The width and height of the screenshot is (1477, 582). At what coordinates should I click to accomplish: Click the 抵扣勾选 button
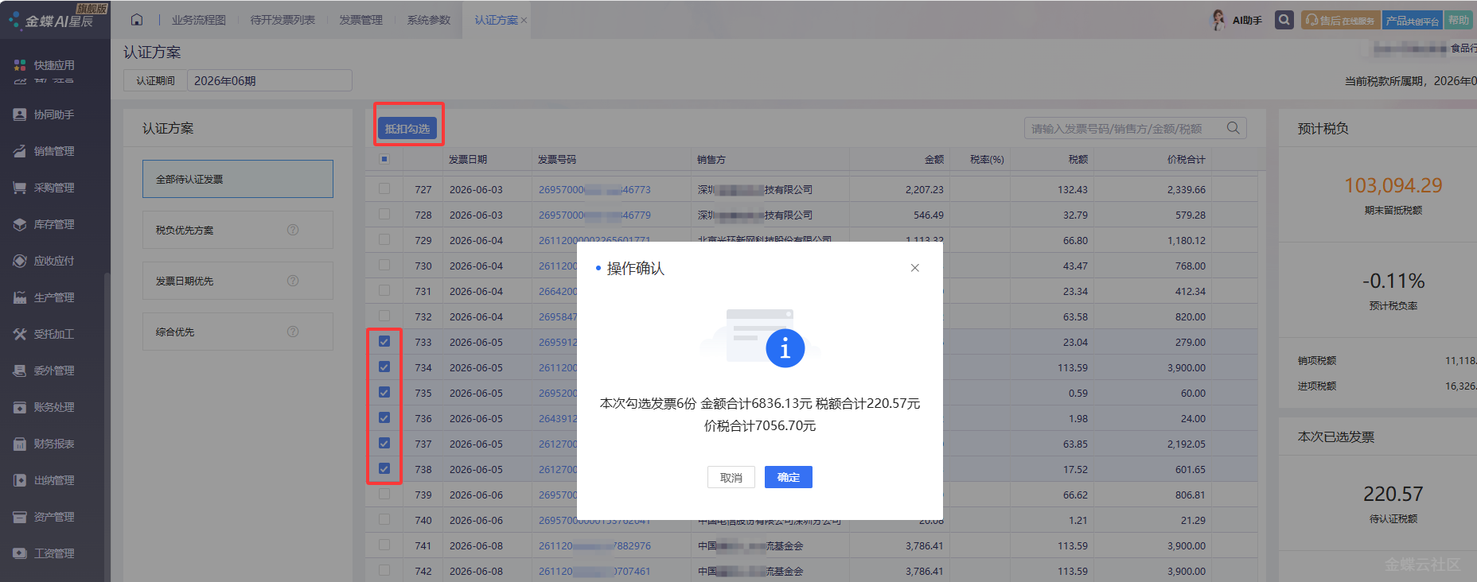coord(407,128)
